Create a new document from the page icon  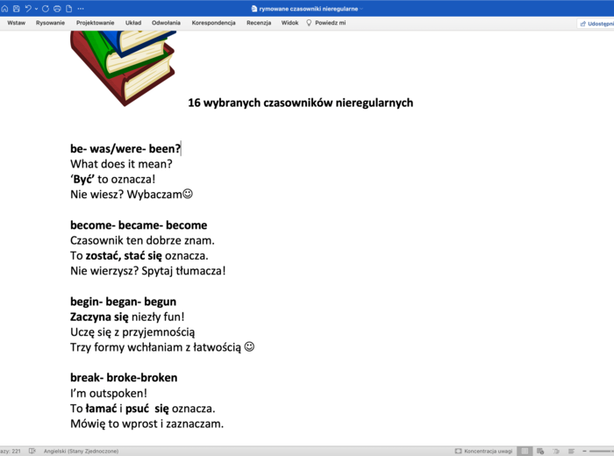click(69, 9)
